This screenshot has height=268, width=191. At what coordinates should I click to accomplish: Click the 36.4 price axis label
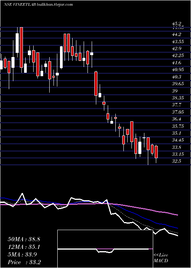177,119
